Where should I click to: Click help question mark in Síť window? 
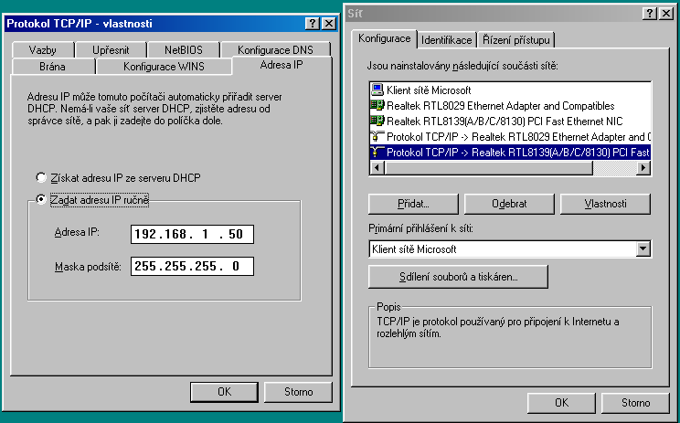649,14
